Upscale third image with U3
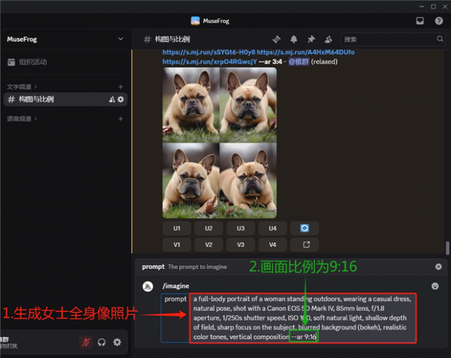This screenshot has width=451, height=358. click(x=241, y=228)
